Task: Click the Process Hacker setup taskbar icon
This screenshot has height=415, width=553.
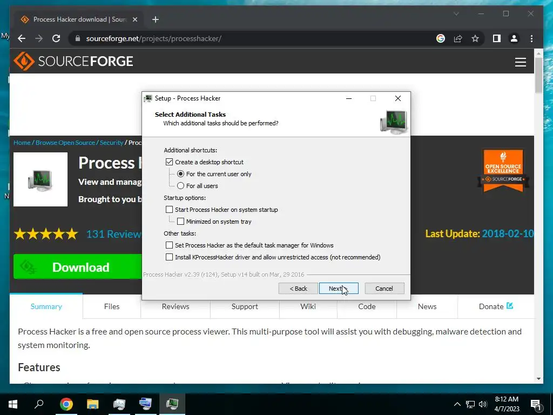Action: 172,404
